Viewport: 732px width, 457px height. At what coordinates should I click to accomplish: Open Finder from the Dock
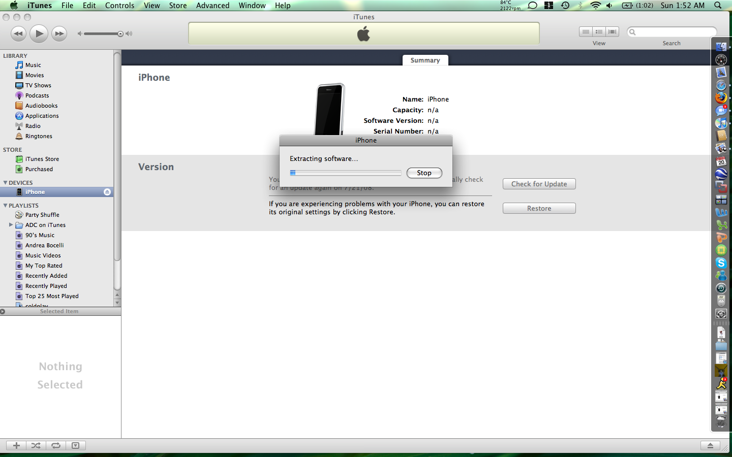(721, 47)
